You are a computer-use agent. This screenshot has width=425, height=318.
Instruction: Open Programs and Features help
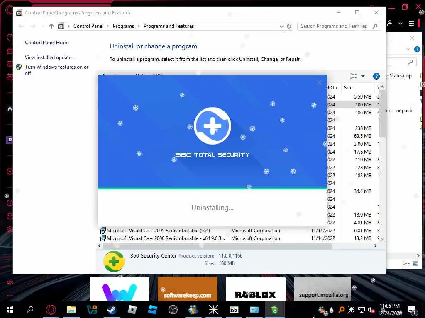(x=376, y=76)
